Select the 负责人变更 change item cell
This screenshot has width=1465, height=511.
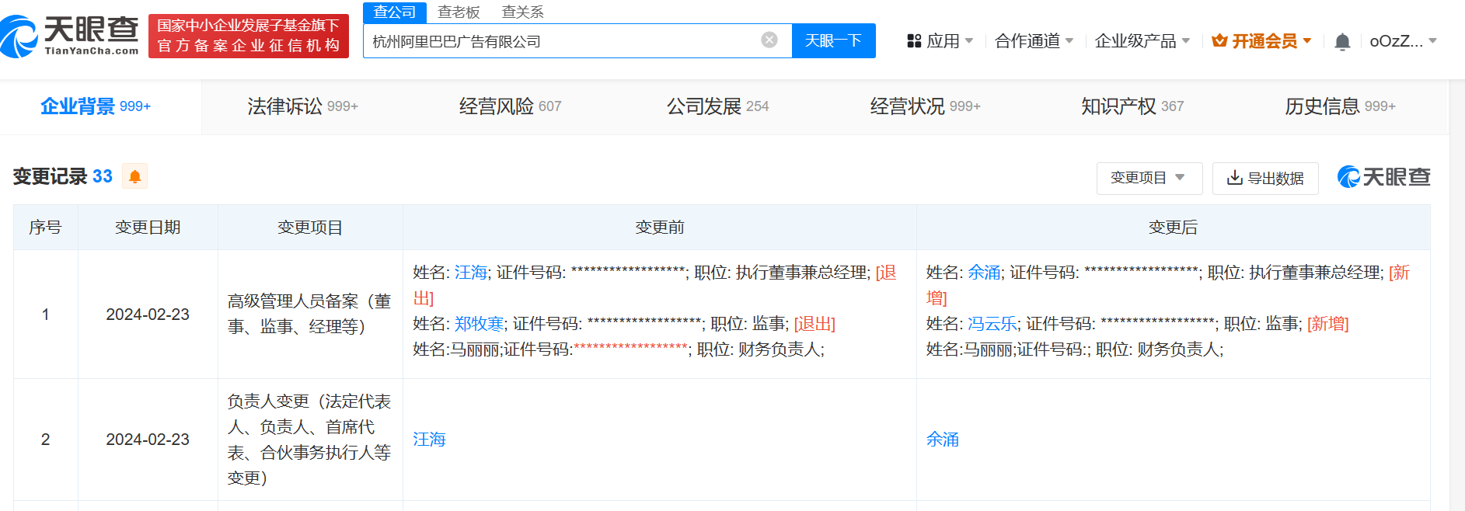310,440
